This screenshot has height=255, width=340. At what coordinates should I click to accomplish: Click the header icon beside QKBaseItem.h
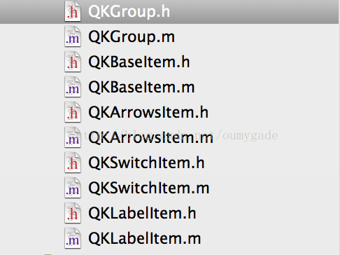coord(73,62)
